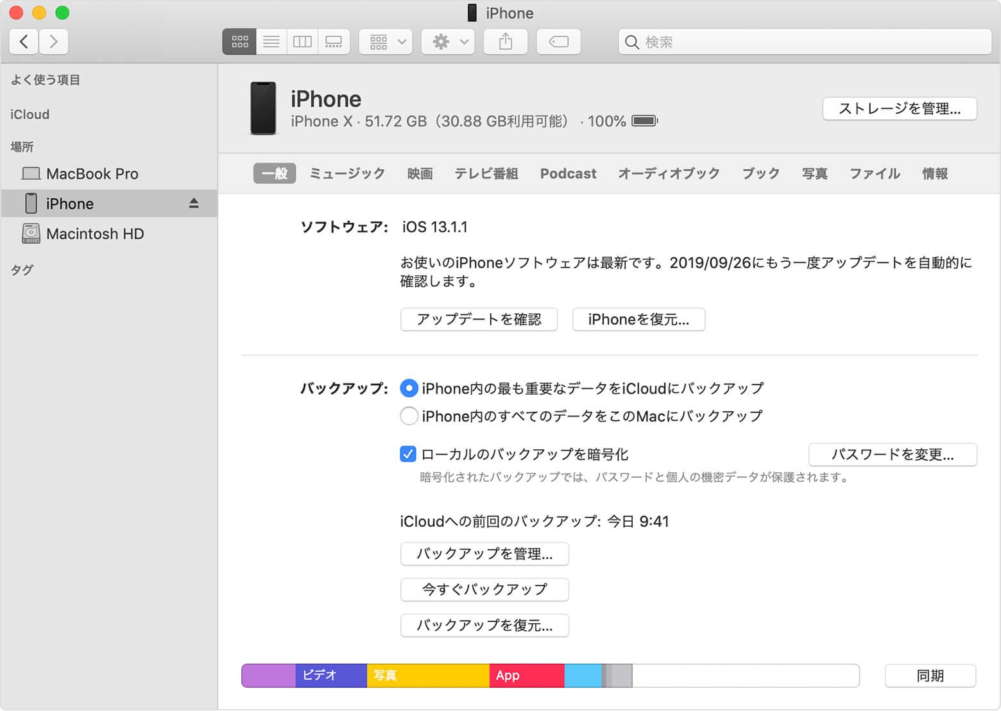Image resolution: width=1001 pixels, height=711 pixels.
Task: Click the magnifier icon in search field
Action: coord(632,42)
